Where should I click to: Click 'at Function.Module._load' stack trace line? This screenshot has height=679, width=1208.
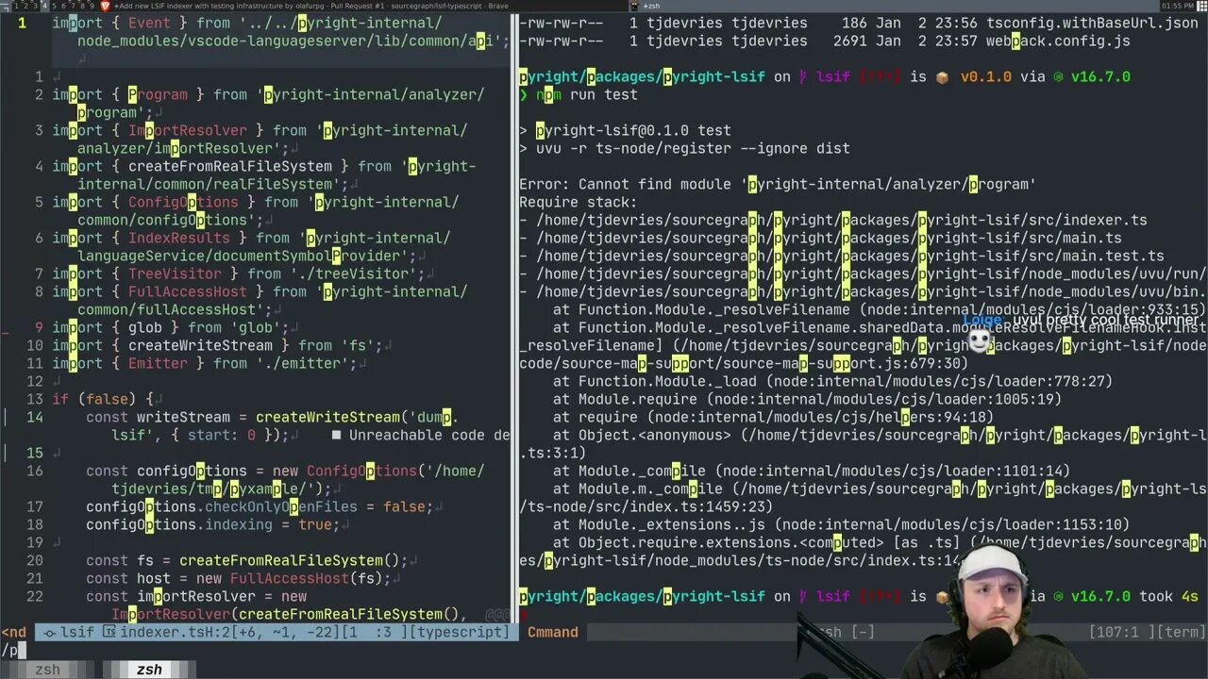(832, 381)
